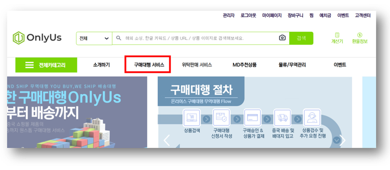Viewport: 390px width, 170px height.
Task: Go to next banner slide arrow
Action: [x=342, y=141]
